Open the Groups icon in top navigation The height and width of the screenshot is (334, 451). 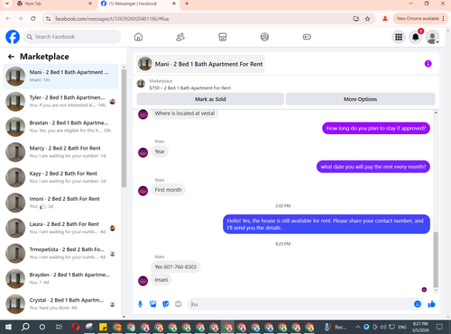tap(264, 37)
